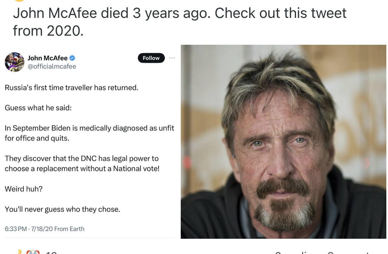Click the 'From Earth' location text
The image size is (388, 254).
point(69,229)
